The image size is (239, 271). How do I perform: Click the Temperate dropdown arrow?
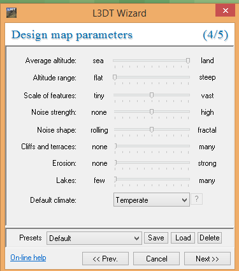point(184,200)
